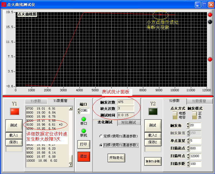Click the data window scroll-up arrow
The width and height of the screenshot is (215, 174).
pyautogui.click(x=71, y=108)
